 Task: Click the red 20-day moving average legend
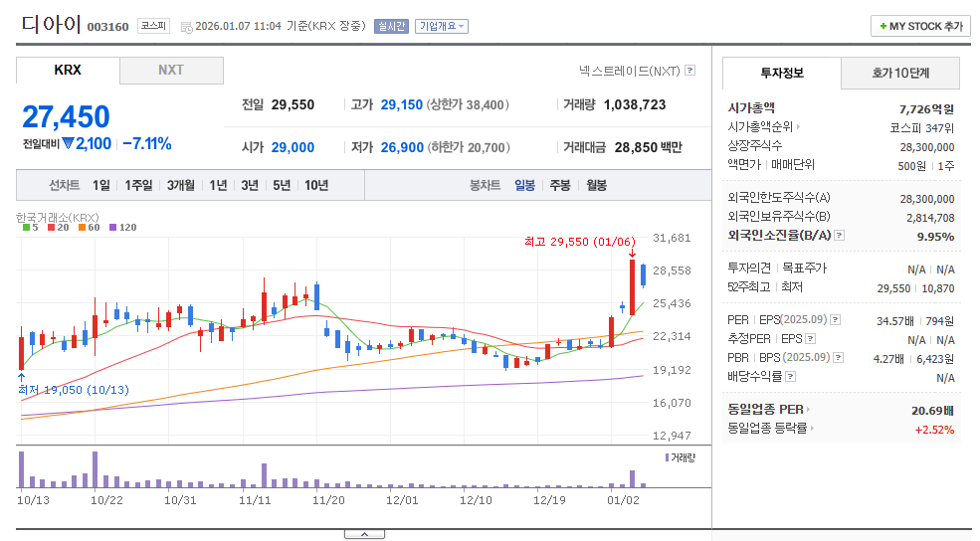[58, 228]
